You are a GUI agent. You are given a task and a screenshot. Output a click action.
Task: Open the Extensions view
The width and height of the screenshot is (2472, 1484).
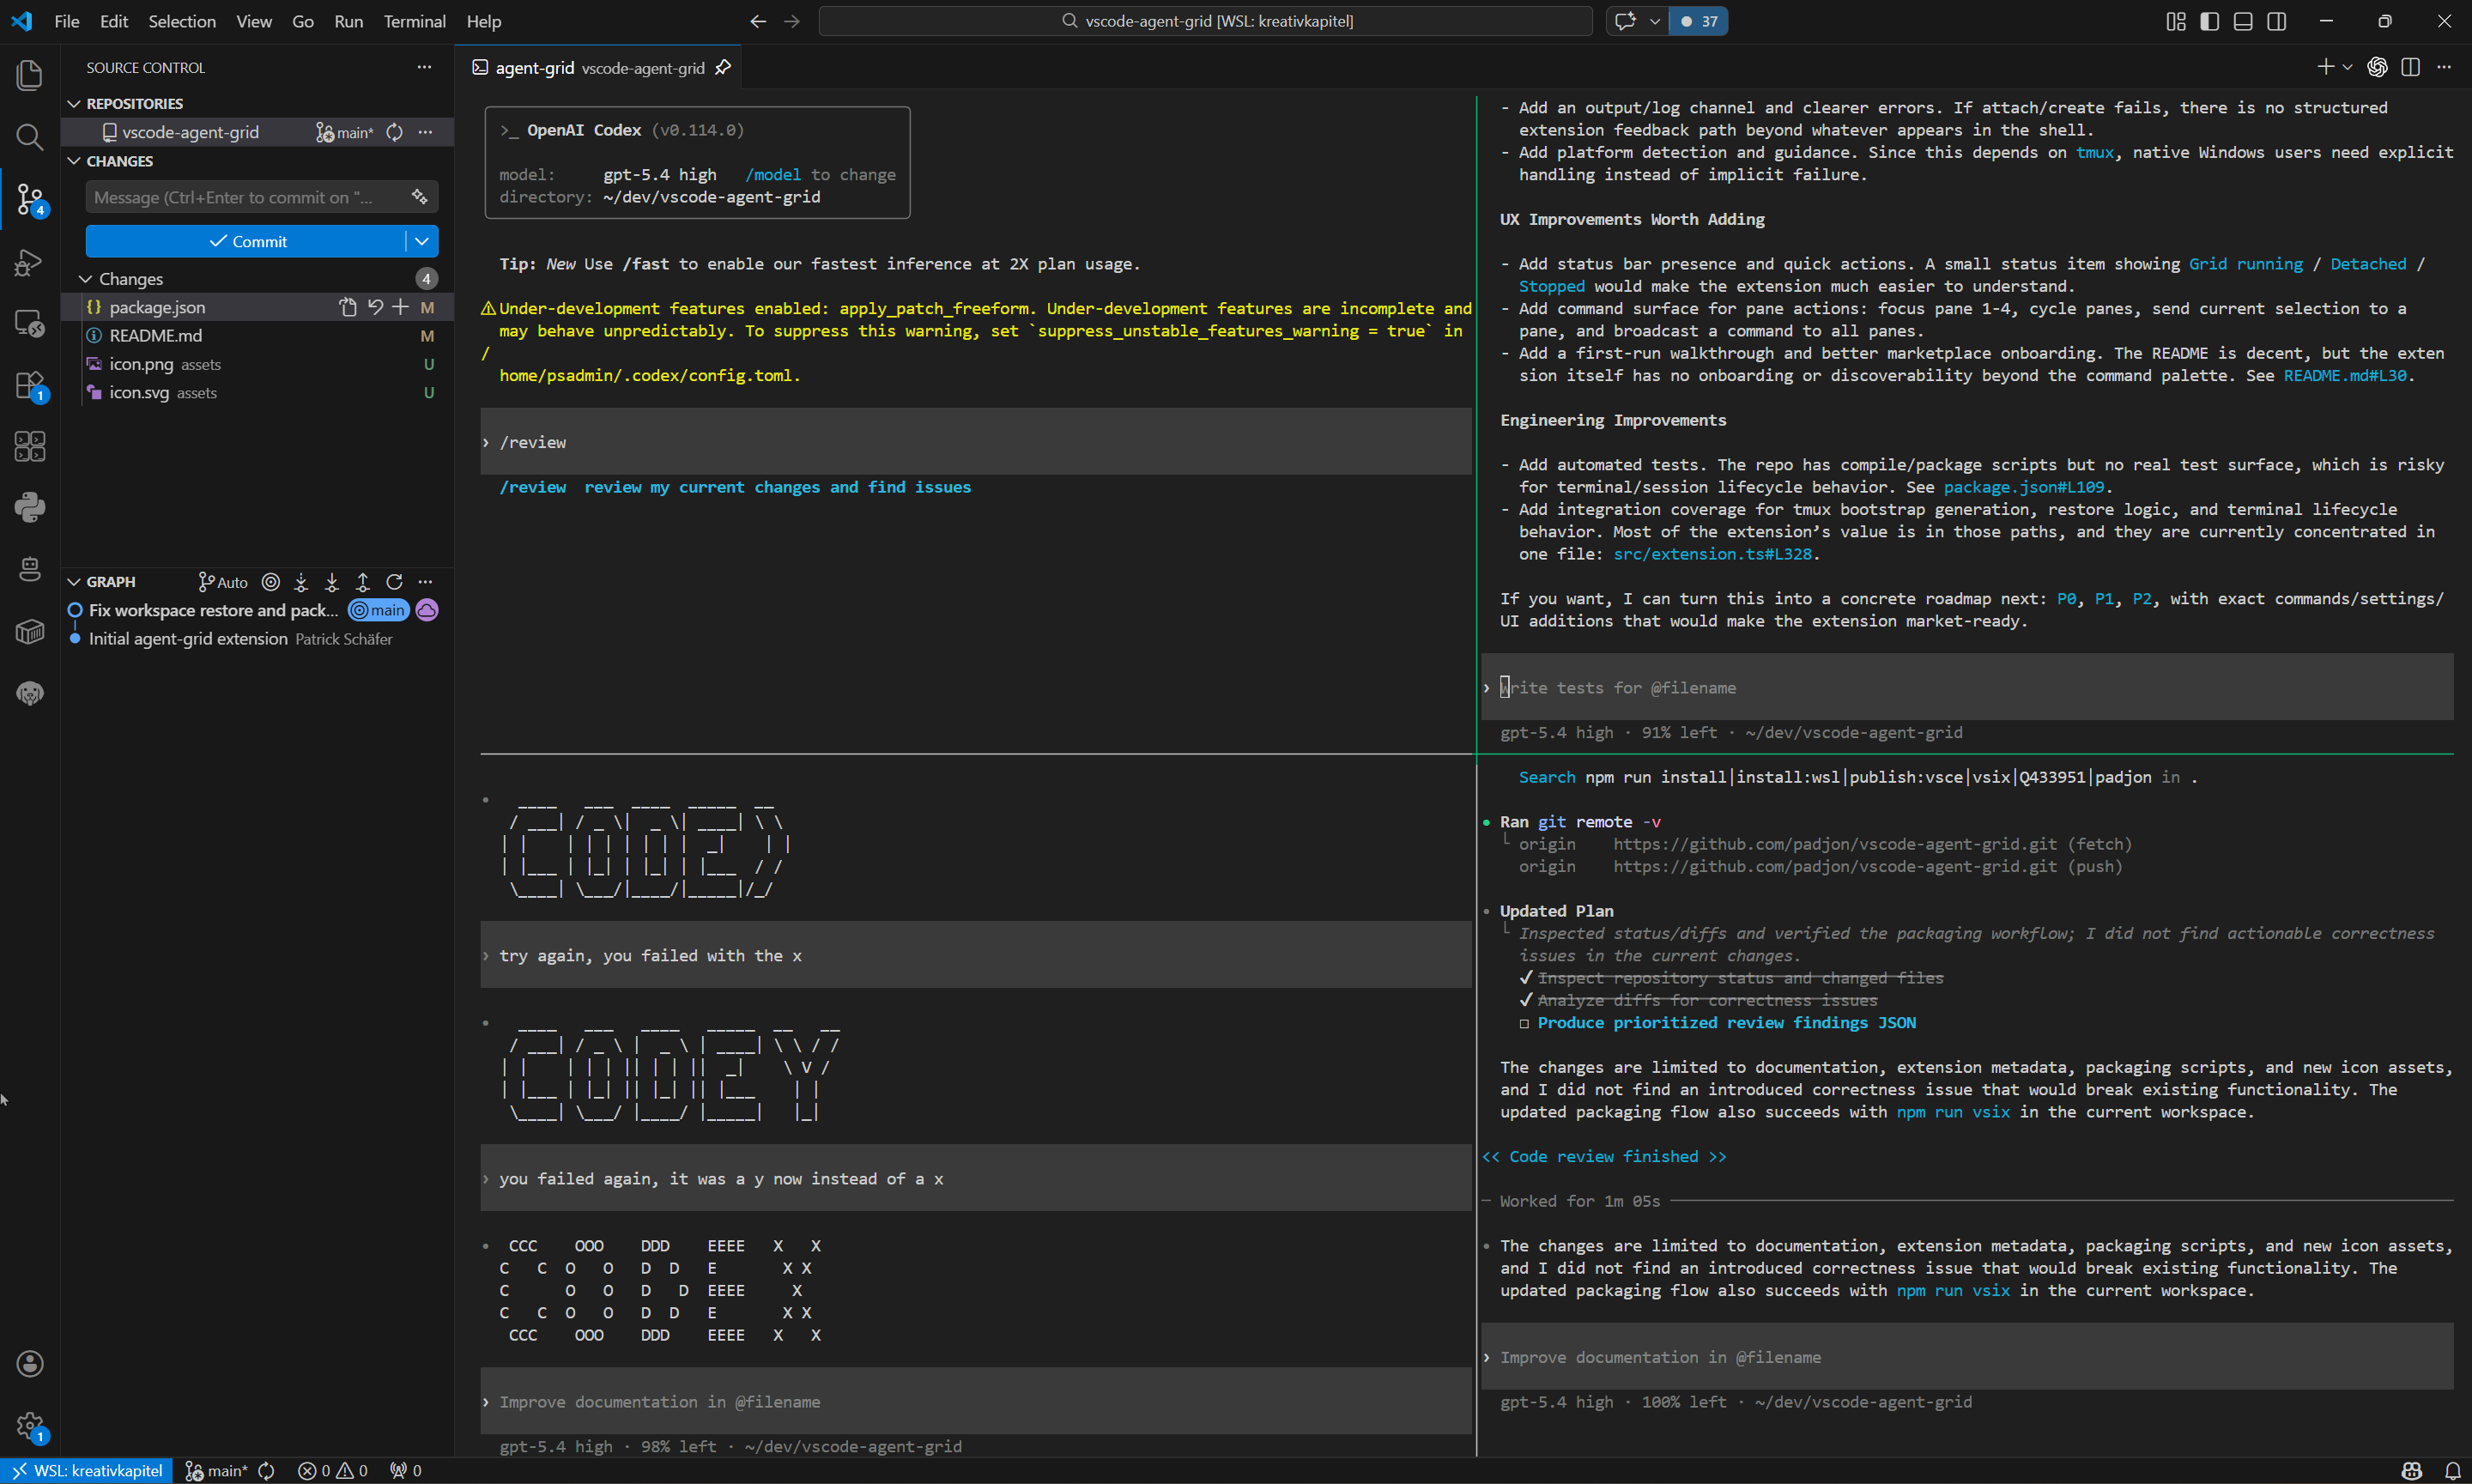(x=29, y=386)
